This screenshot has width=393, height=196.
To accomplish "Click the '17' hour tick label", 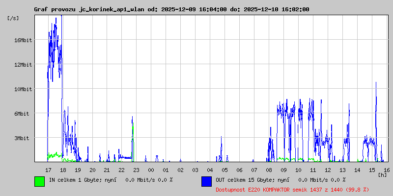I will tap(48, 170).
